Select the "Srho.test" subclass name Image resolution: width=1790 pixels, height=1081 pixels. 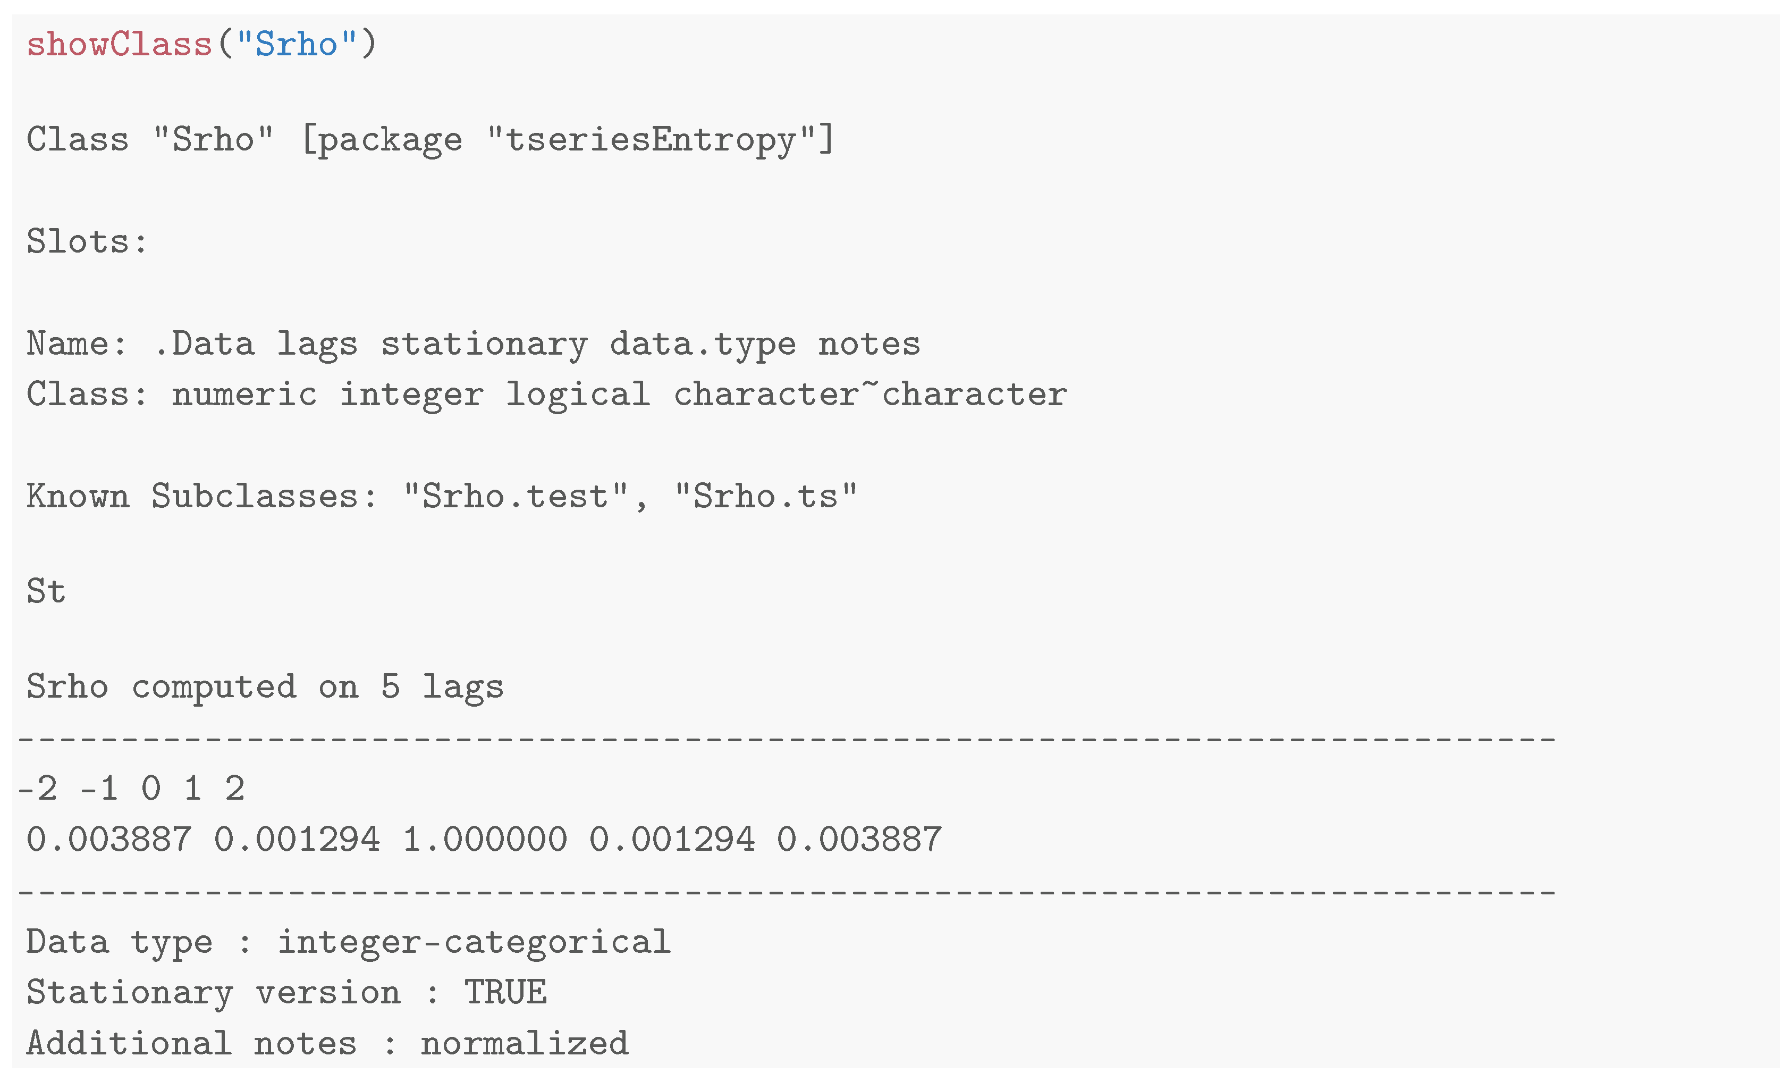[x=515, y=497]
